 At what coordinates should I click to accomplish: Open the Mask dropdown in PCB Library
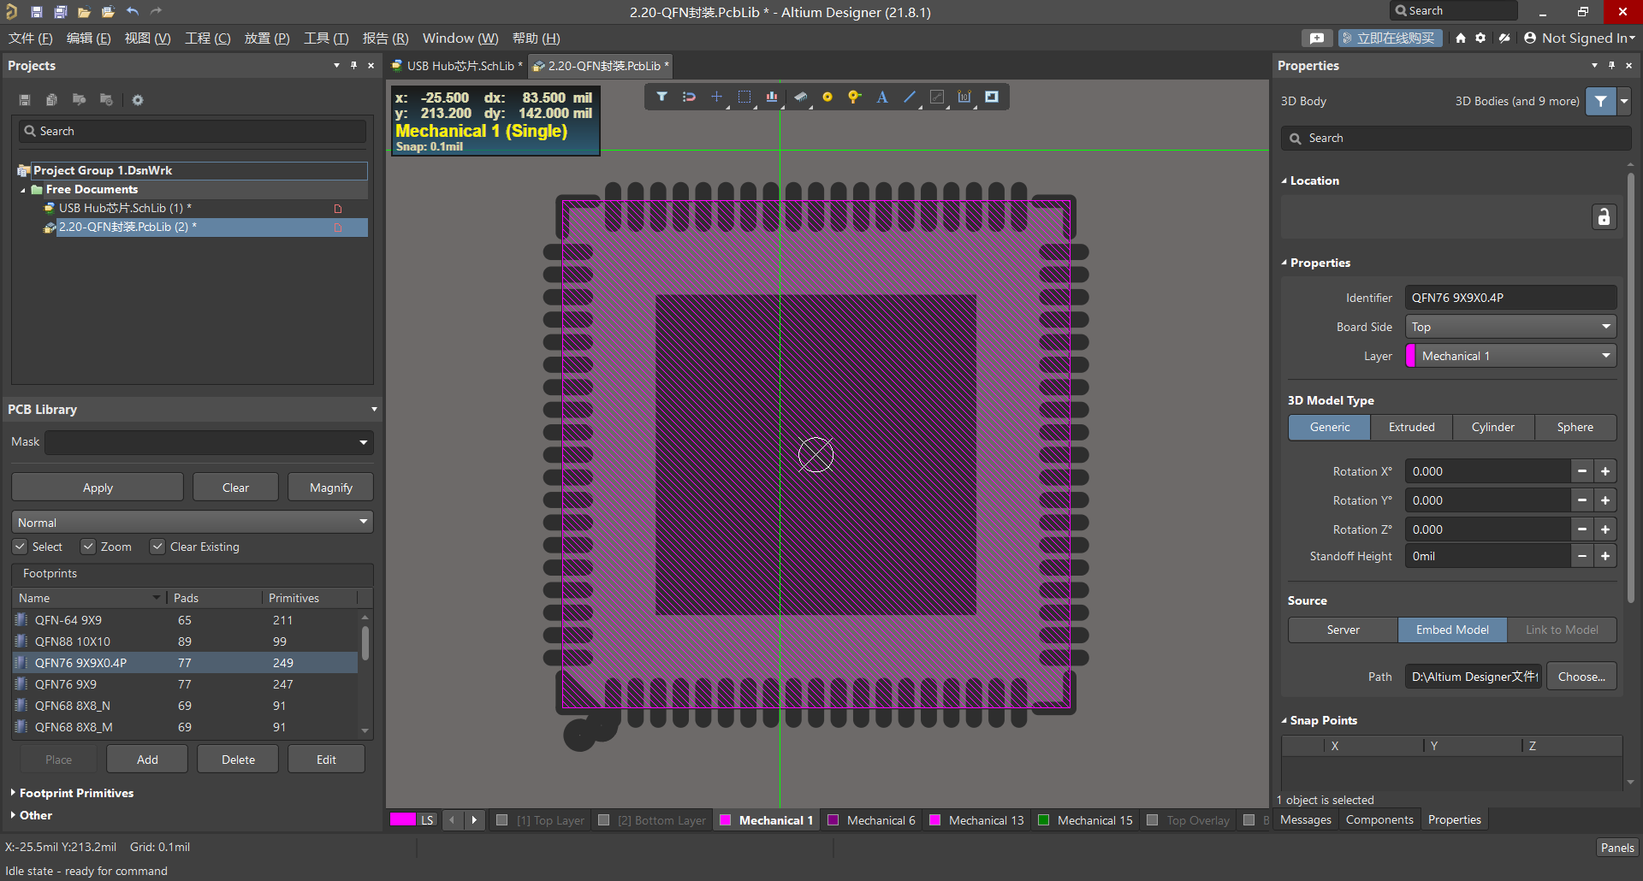point(363,442)
